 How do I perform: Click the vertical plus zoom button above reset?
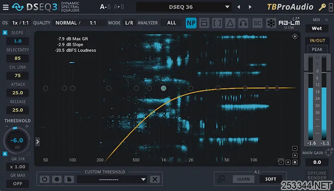click(295, 155)
